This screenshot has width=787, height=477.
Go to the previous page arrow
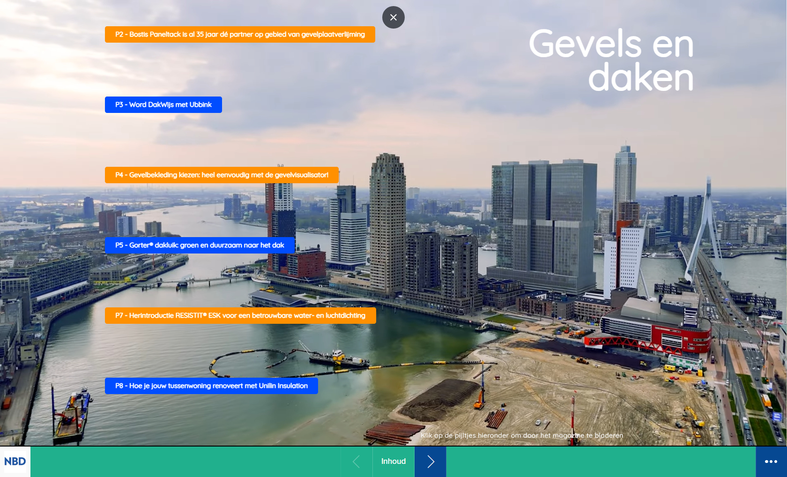[356, 462]
